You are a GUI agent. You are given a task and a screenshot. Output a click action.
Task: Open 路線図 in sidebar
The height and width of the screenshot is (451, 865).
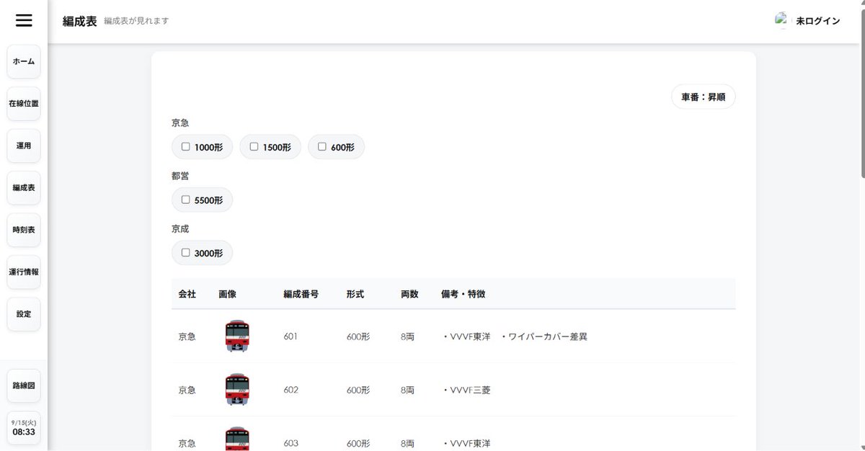24,385
